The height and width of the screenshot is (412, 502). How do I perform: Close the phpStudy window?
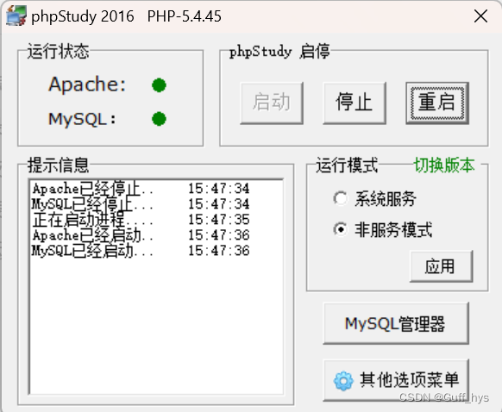(481, 16)
